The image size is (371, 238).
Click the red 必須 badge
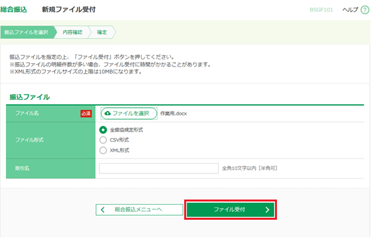[x=86, y=113]
